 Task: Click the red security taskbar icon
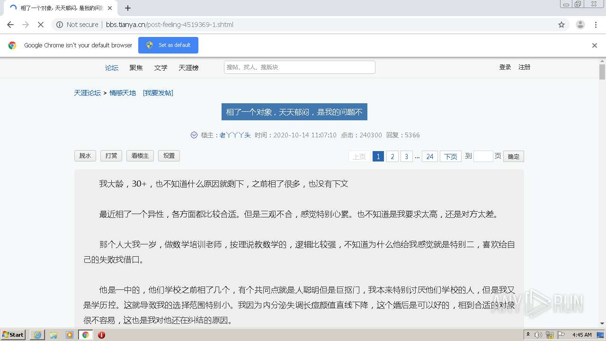(x=101, y=335)
